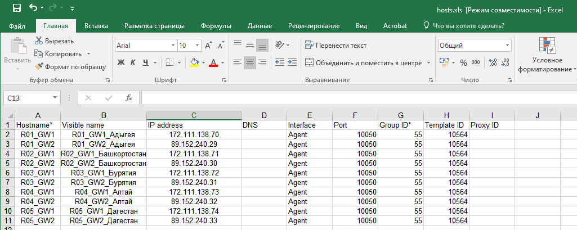Open the undo history dropdown arrow
The image size is (577, 230).
(42, 8)
